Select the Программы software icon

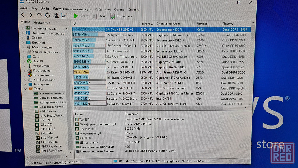point(30,70)
